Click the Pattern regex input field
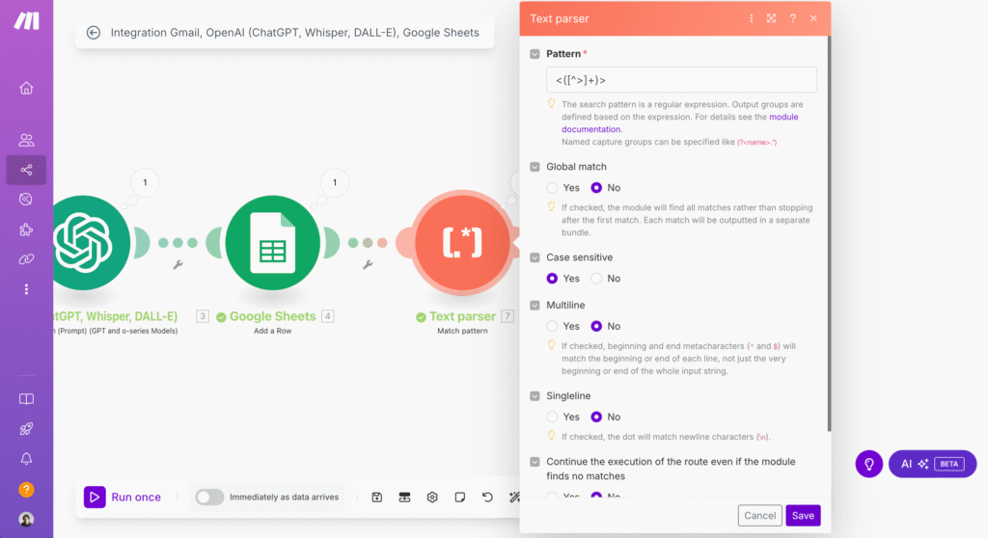Screen dimensions: 988x538 pyautogui.click(x=681, y=80)
